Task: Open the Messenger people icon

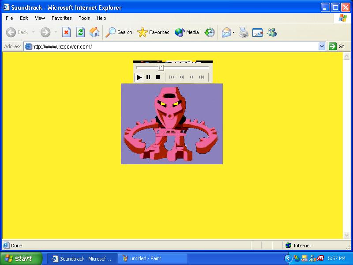Action: coord(272,32)
